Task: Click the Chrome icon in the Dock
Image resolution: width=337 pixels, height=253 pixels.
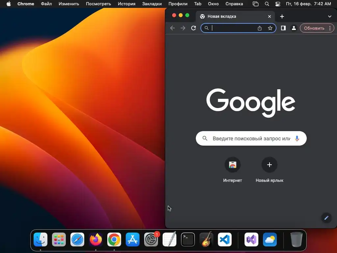Action: point(114,239)
